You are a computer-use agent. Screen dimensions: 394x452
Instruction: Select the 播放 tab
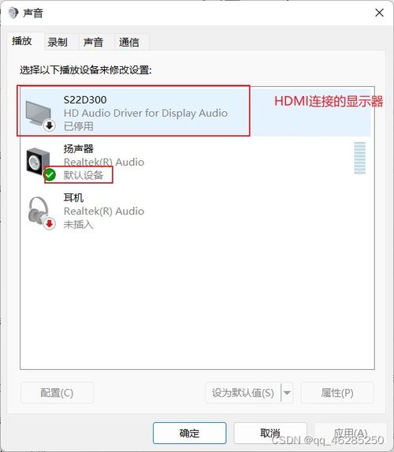22,41
